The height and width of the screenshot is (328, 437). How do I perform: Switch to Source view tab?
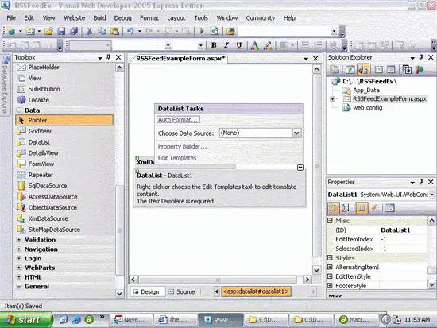182,291
